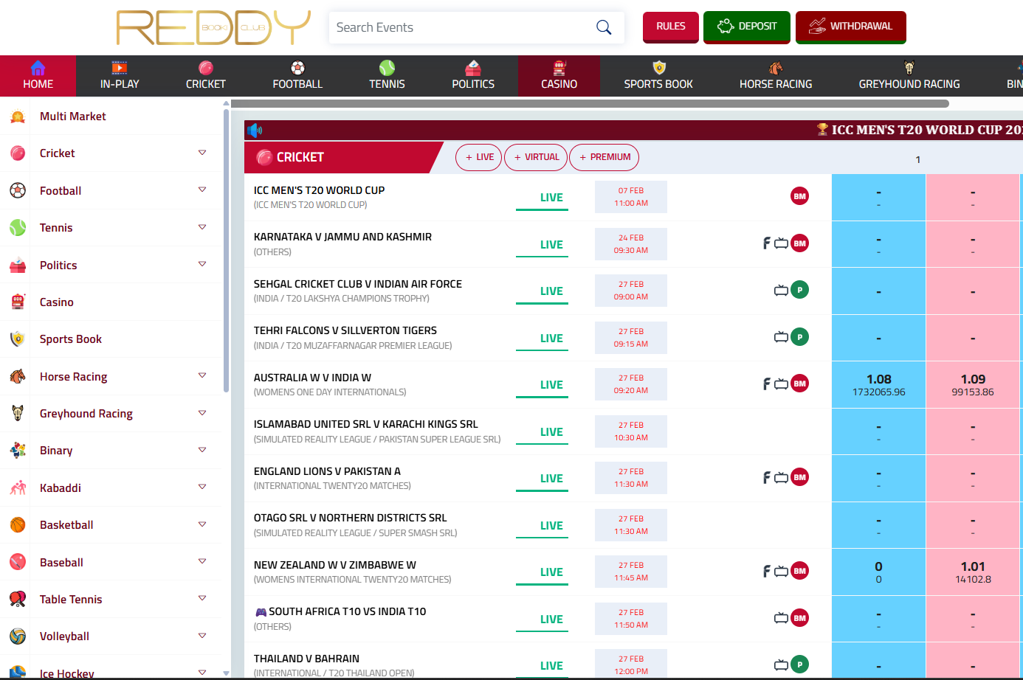This screenshot has width=1023, height=680.
Task: Click BM badge for ICC Men's T20 World Cup
Action: [x=799, y=196]
